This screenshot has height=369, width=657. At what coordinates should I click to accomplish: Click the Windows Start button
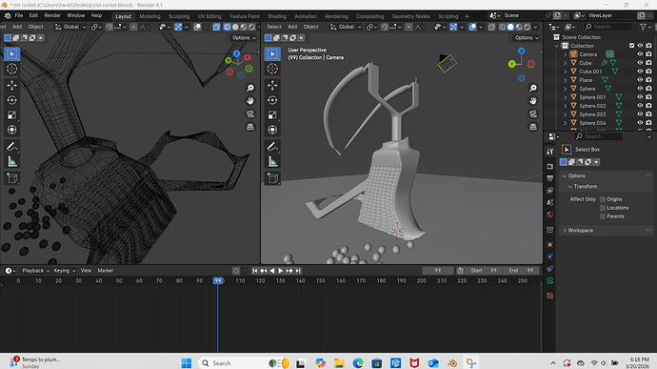tap(187, 362)
